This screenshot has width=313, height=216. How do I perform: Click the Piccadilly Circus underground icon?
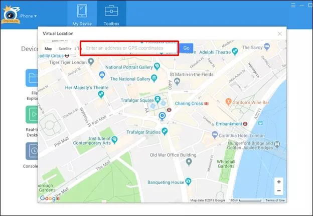click(67, 55)
